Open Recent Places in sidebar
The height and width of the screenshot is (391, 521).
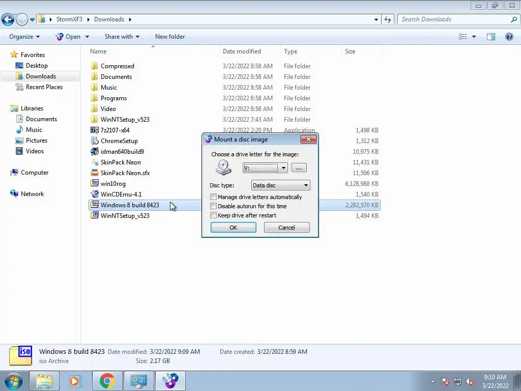click(44, 87)
